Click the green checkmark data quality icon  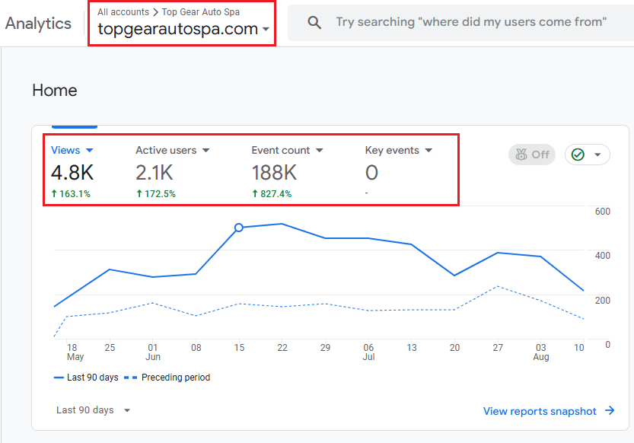578,155
